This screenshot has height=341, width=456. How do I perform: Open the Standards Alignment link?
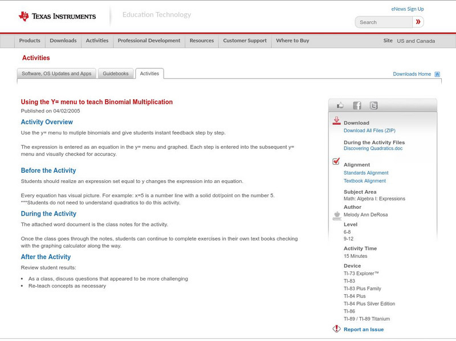tap(366, 173)
